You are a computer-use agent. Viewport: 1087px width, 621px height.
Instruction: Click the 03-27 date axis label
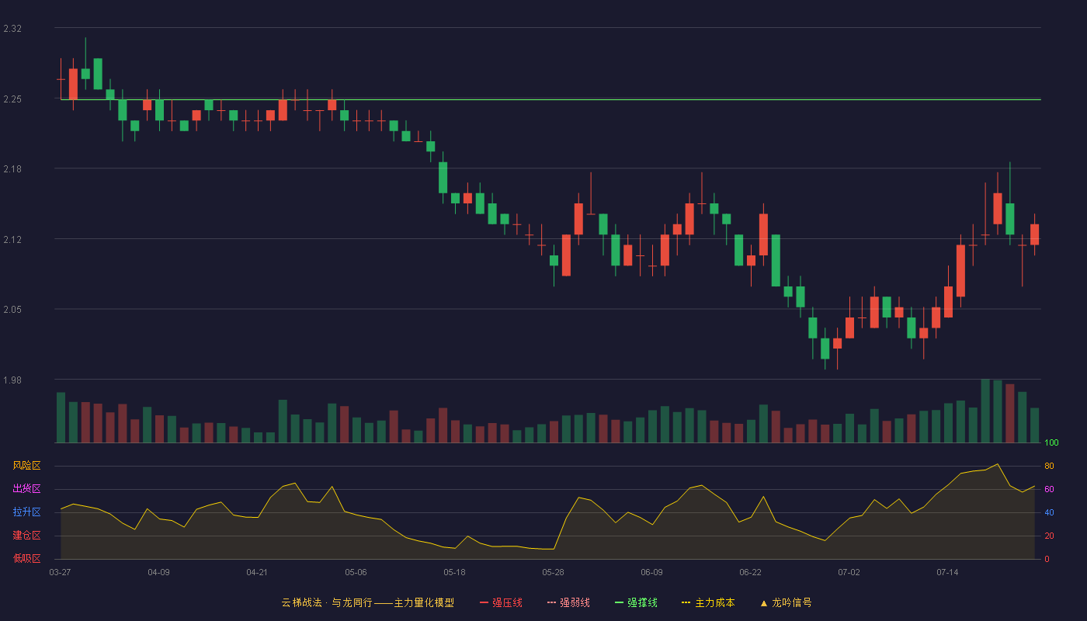point(60,572)
